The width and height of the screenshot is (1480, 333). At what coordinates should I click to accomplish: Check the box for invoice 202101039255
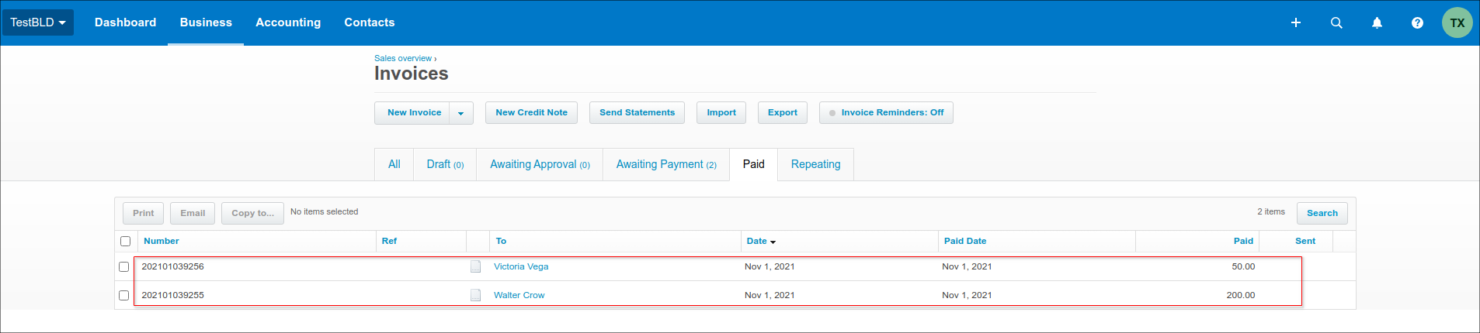pyautogui.click(x=123, y=295)
